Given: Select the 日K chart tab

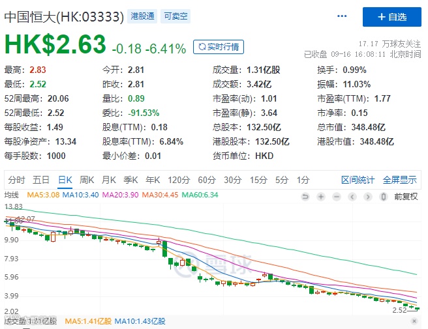Looking at the screenshot, I should 65,180.
